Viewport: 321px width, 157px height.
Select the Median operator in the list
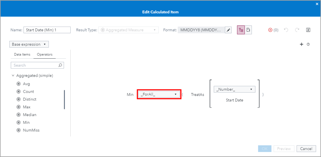click(x=30, y=115)
